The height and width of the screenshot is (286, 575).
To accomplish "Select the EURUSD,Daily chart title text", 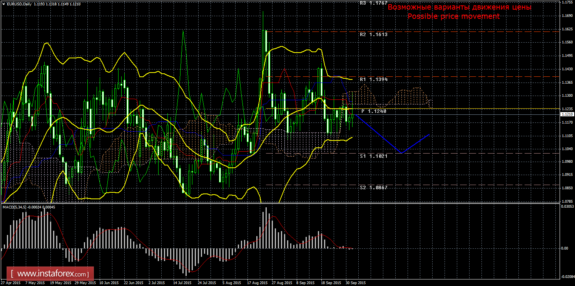I will pyautogui.click(x=19, y=3).
